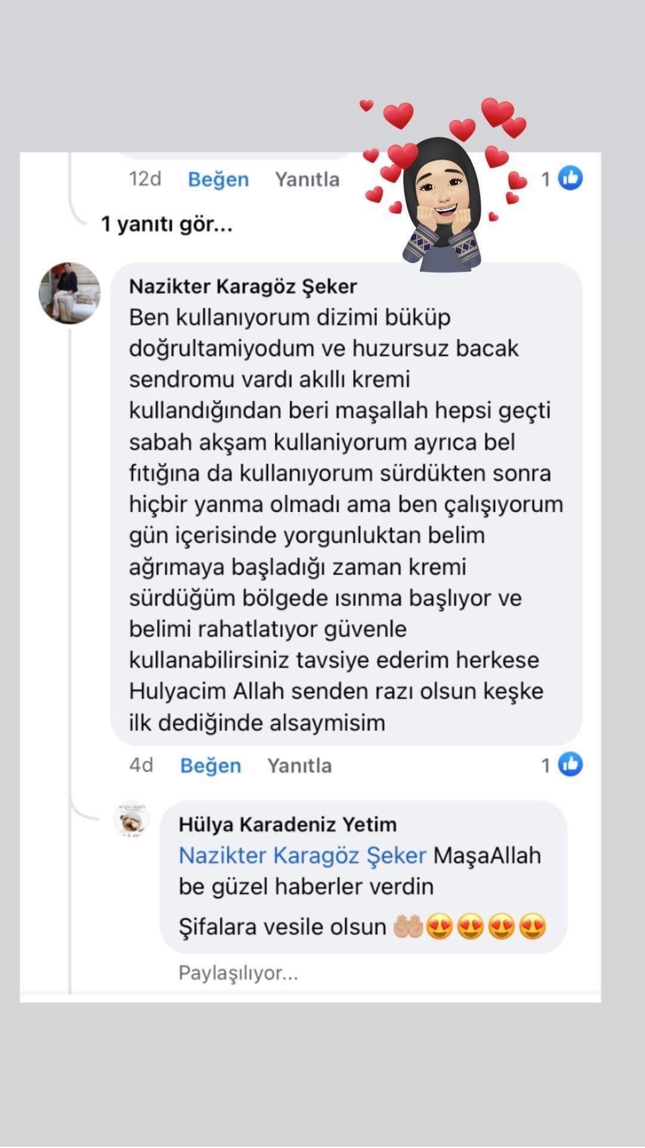Tap the Paylaşılıyor... status text
This screenshot has height=1148, width=645.
pos(238,973)
